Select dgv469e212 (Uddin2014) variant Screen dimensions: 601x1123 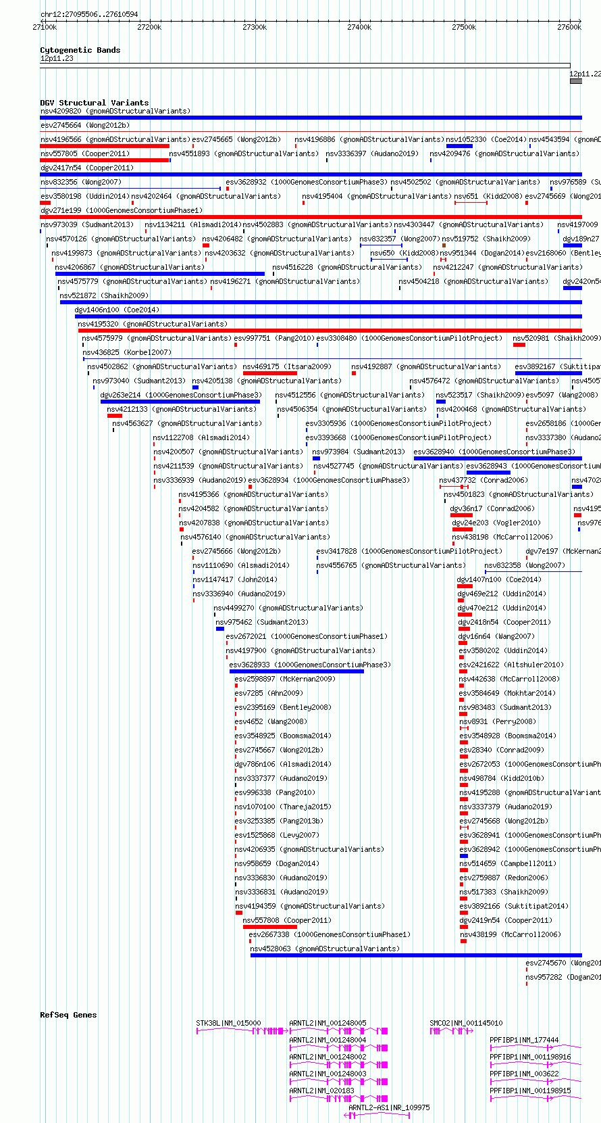(502, 594)
